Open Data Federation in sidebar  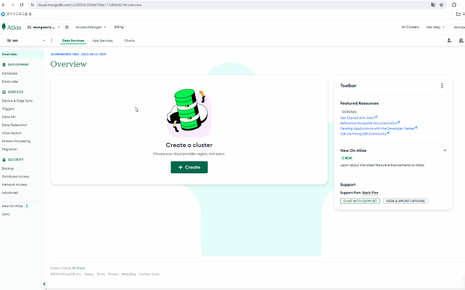pyautogui.click(x=14, y=125)
